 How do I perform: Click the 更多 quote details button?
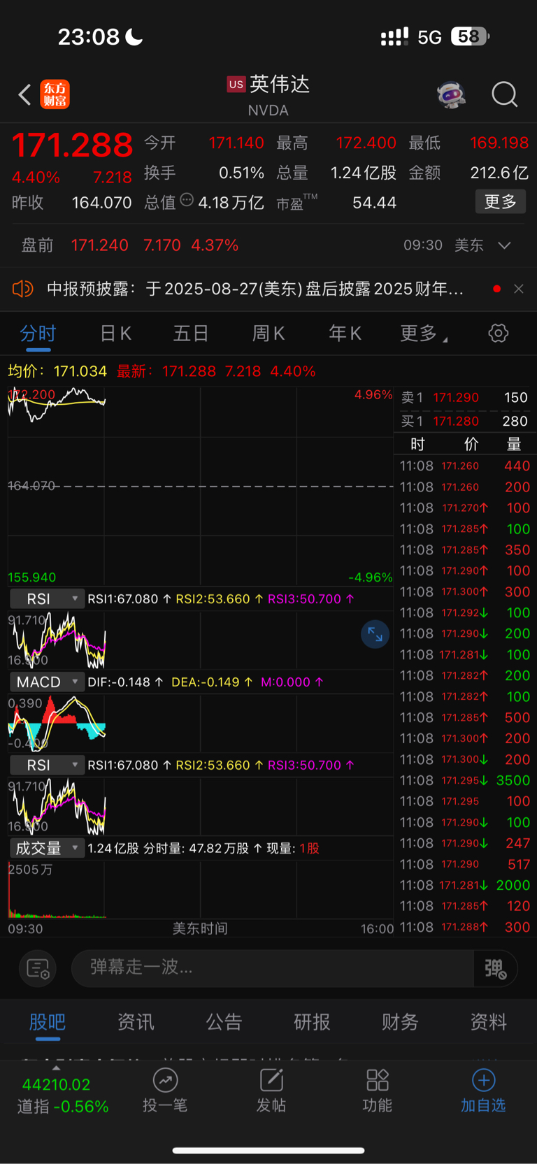click(500, 201)
